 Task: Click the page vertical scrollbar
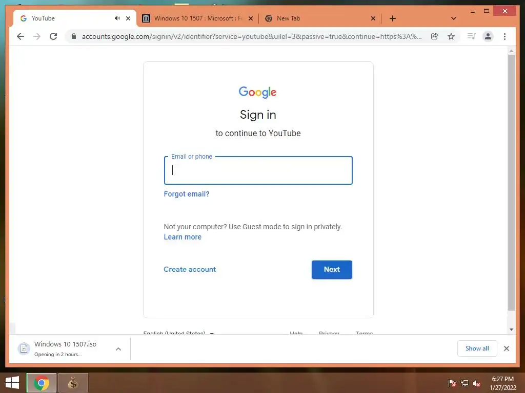pyautogui.click(x=511, y=183)
